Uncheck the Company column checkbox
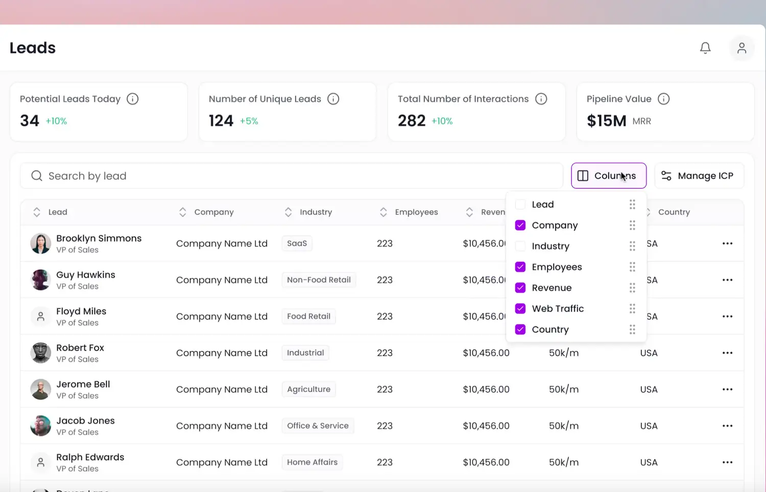Viewport: 766px width, 492px height. tap(520, 225)
